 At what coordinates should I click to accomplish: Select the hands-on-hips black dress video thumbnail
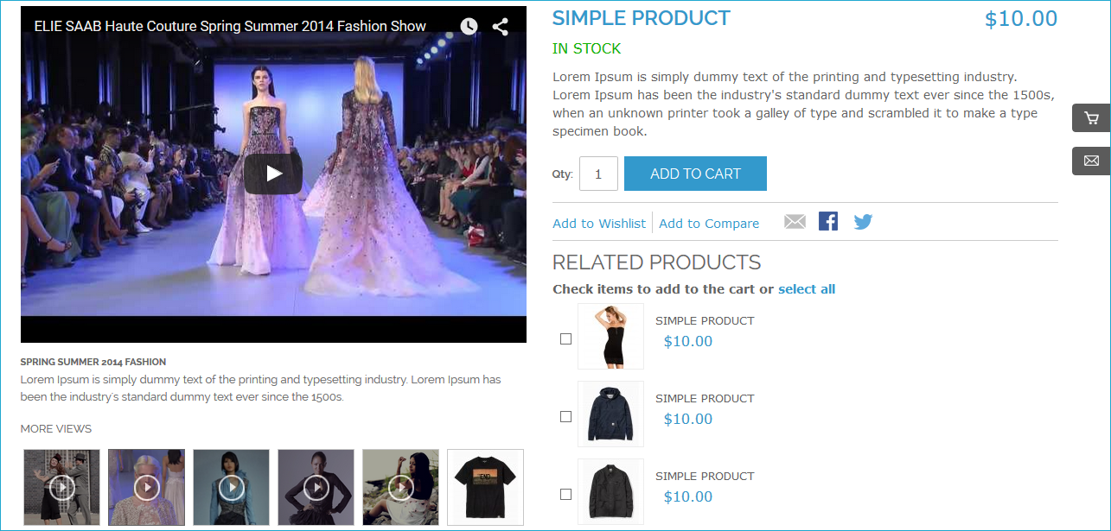coord(316,487)
